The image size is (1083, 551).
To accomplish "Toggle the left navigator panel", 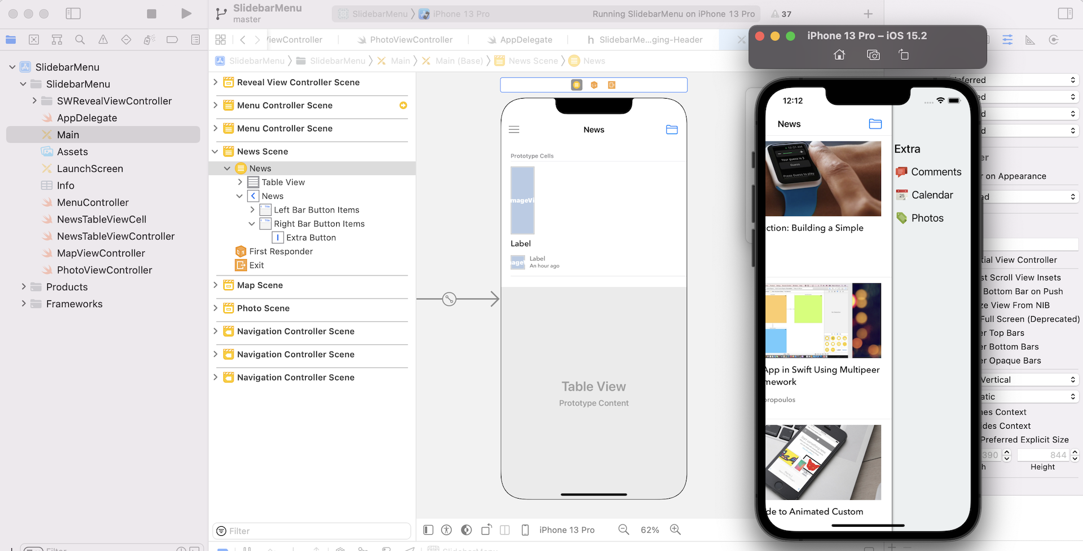I will click(73, 14).
